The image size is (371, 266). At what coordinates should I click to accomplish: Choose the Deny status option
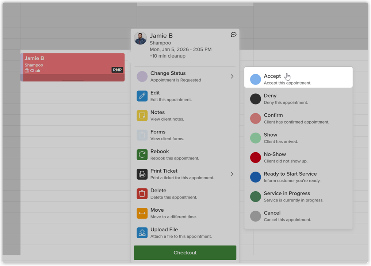298,99
